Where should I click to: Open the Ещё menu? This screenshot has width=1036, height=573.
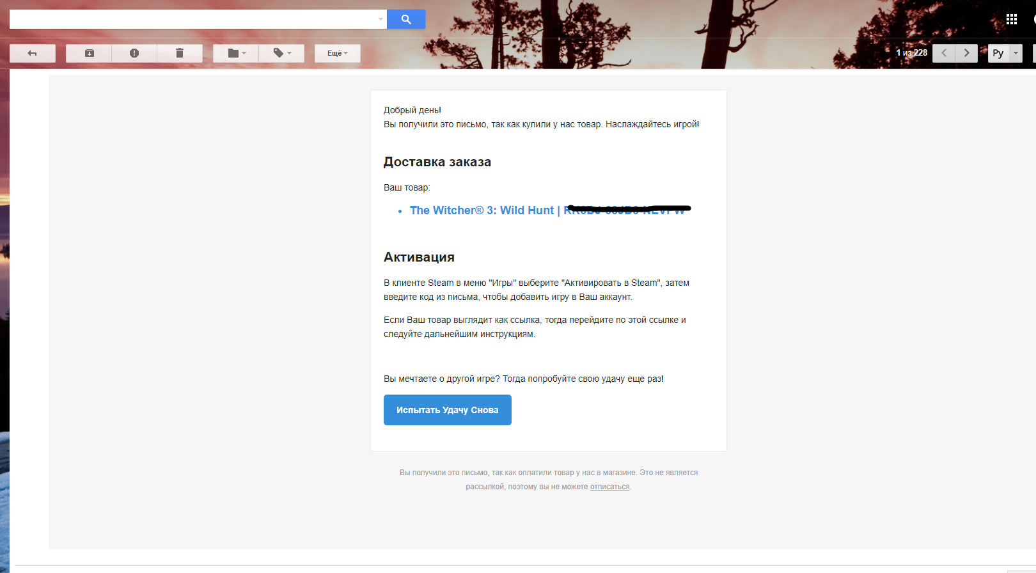337,53
